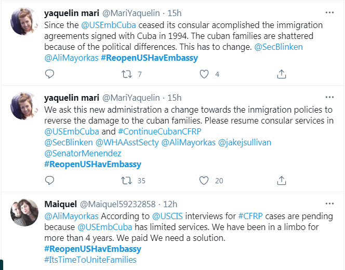The height and width of the screenshot is (270, 345).
Task: Open #ItsTimeToUniteFamilies hashtag
Action: pos(90,260)
